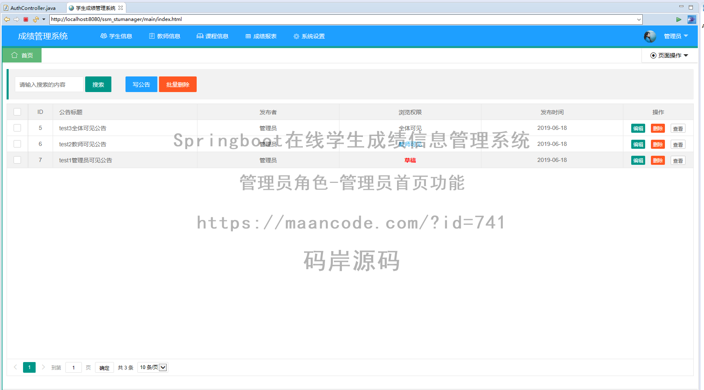This screenshot has height=390, width=704.
Task: Click page number 1 in pagination
Action: (29, 367)
